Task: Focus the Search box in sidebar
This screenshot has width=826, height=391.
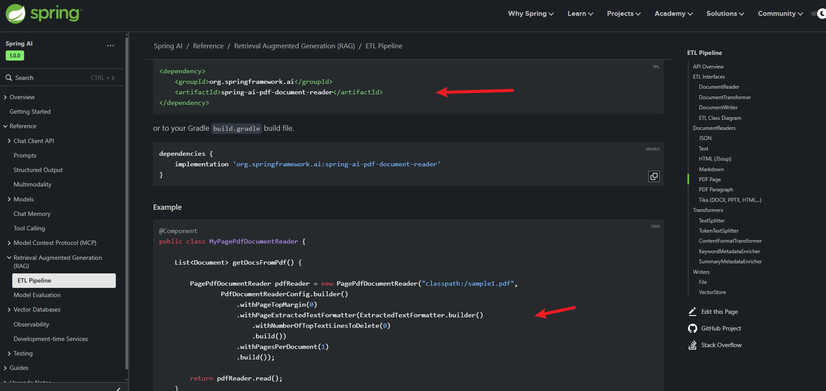Action: 61,78
